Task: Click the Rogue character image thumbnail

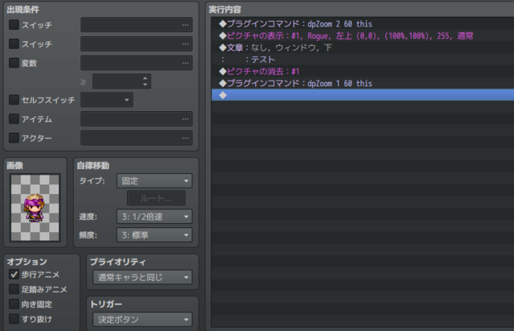Action: tap(35, 208)
